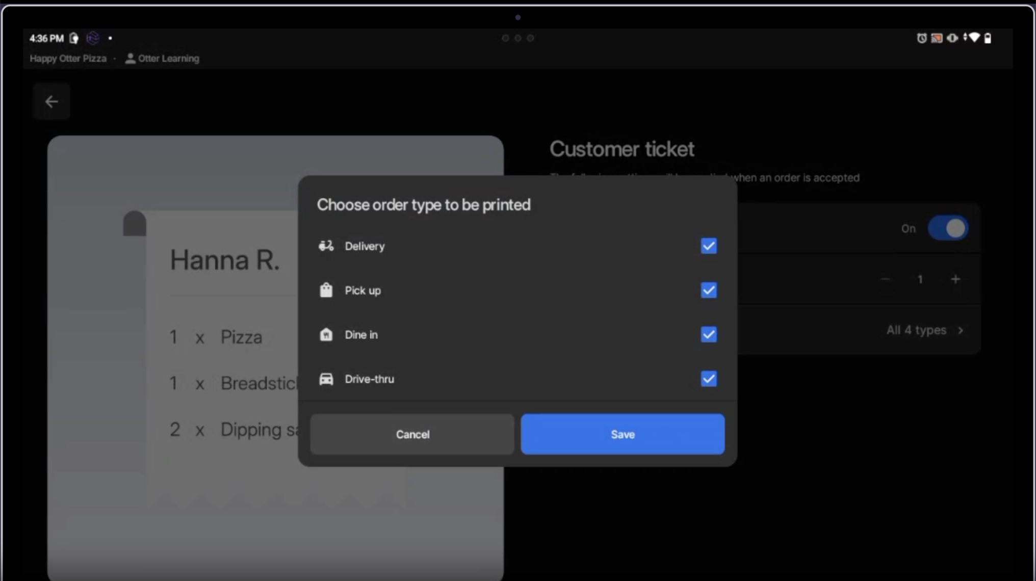Viewport: 1036px width, 581px height.
Task: Click the Pizza line on ticket preview
Action: click(x=216, y=337)
